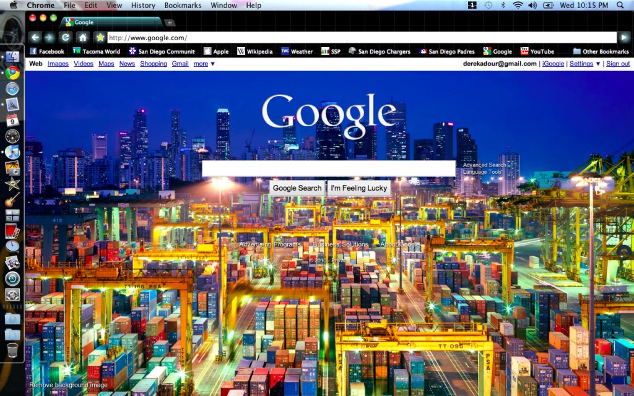
Task: Click the Google Search button
Action: click(x=297, y=188)
